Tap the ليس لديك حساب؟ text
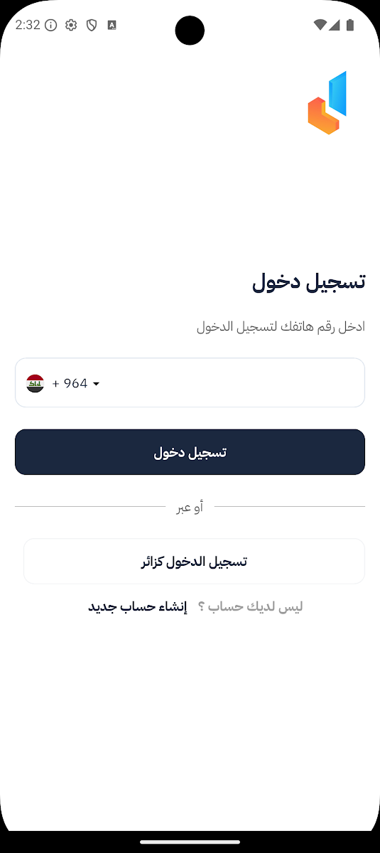 pos(250,607)
